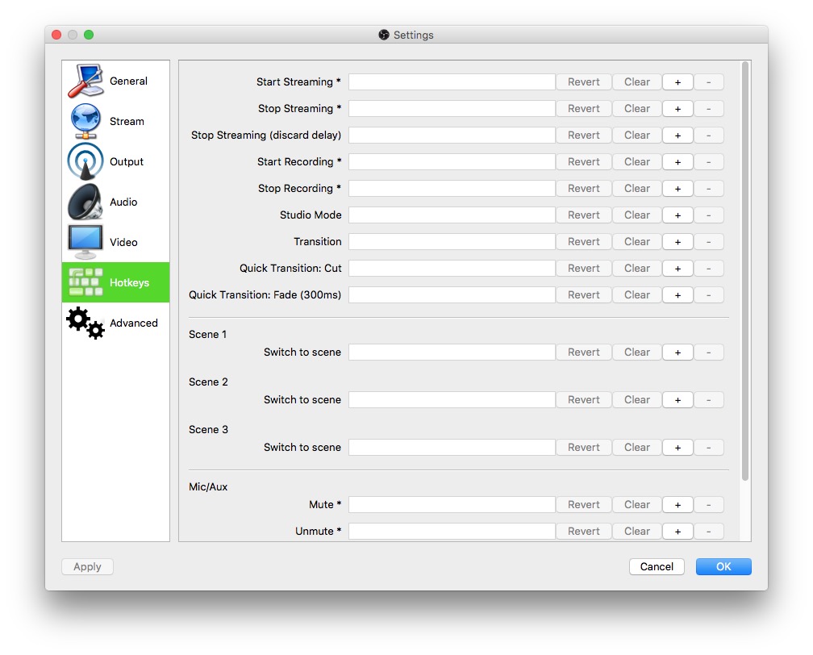Click the hotkeys list vertical scrollbar
Viewport: 813px width, 655px height.
point(745,271)
